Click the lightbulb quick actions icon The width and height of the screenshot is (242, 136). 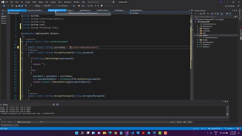(x=18, y=48)
